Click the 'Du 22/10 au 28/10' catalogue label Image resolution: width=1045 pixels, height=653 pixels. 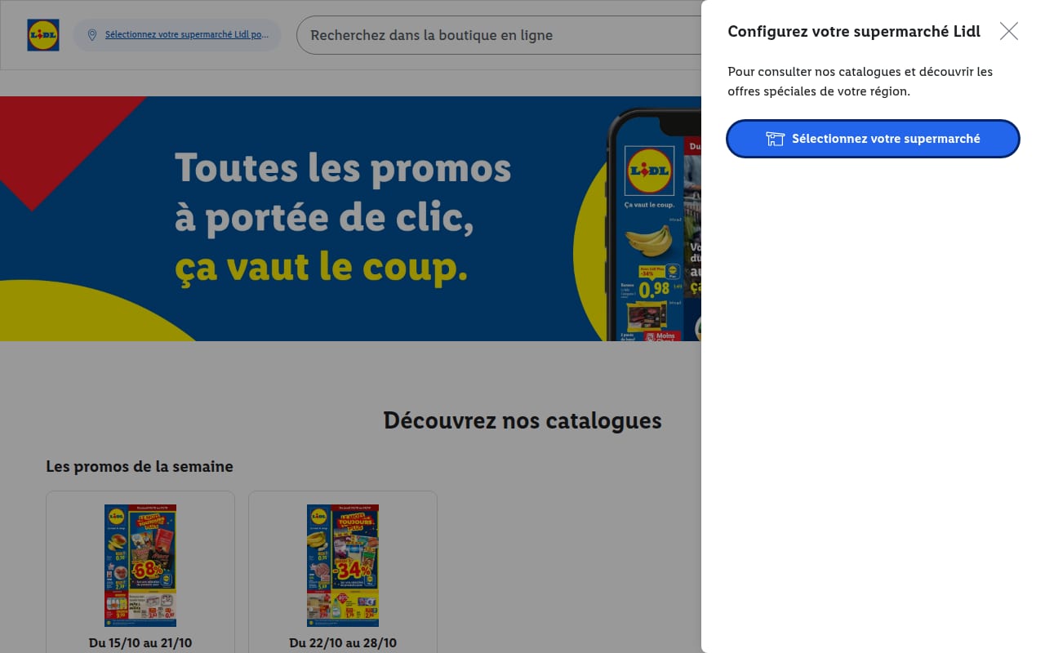pos(343,643)
